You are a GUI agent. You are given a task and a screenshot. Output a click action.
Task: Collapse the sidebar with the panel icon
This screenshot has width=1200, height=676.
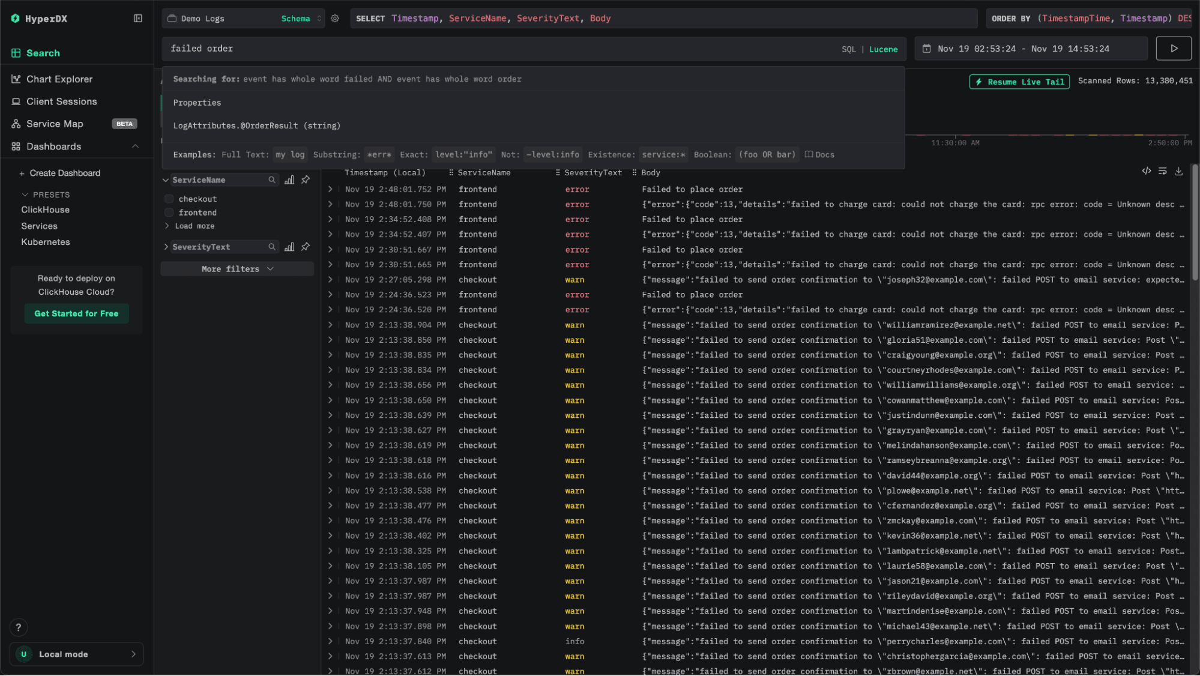[138, 19]
